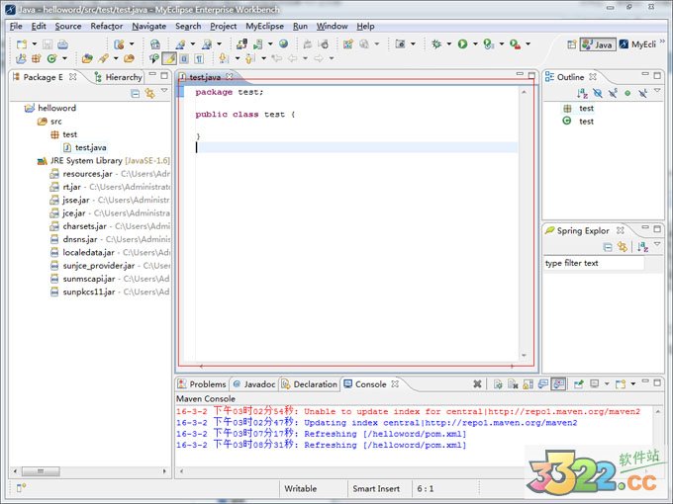The width and height of the screenshot is (673, 504).
Task: Click Clear Console icon
Action: [513, 384]
